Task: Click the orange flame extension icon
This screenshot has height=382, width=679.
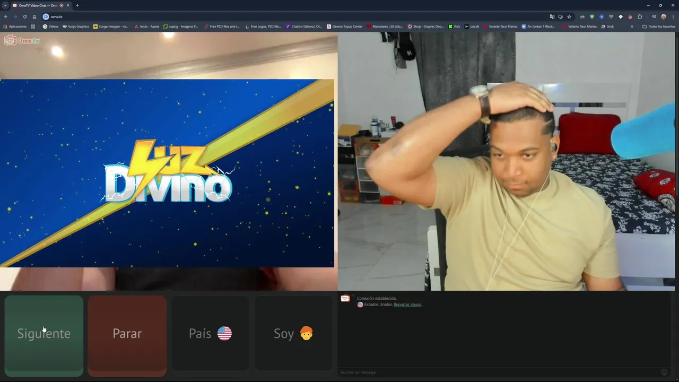Action: tap(630, 17)
